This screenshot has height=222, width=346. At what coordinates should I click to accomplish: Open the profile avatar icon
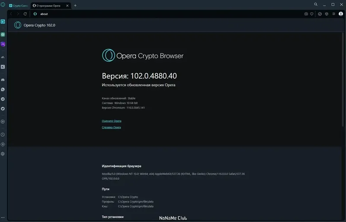341,14
